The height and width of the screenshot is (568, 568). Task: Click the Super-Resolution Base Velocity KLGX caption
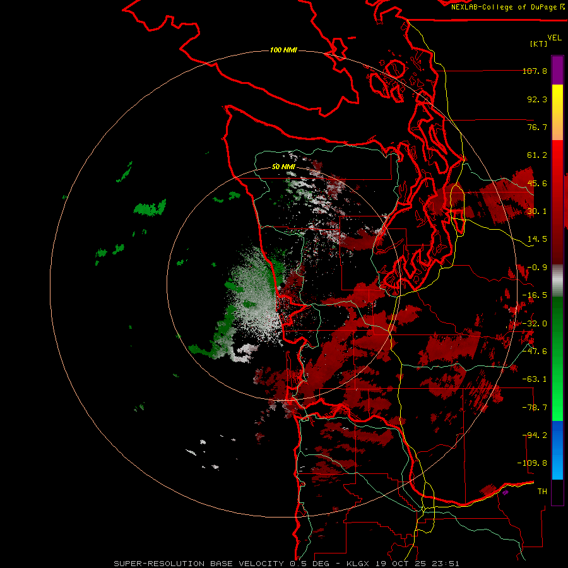tap(286, 564)
